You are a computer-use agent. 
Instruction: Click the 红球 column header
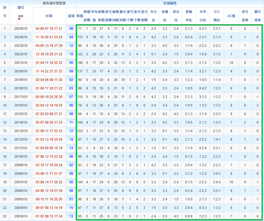49,16
